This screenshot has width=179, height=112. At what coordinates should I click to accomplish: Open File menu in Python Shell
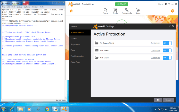coord(3,7)
